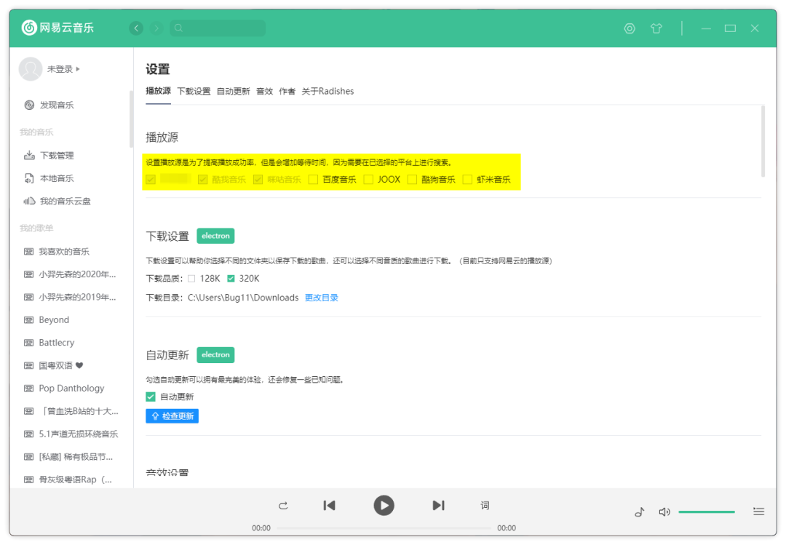786x545 pixels.
Task: Click the play button in the player bar
Action: 384,505
